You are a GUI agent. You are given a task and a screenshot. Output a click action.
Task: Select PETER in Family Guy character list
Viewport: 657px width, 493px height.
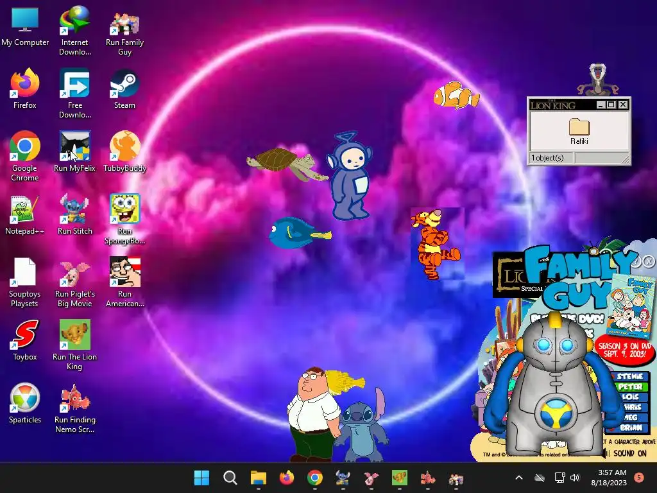[630, 386]
